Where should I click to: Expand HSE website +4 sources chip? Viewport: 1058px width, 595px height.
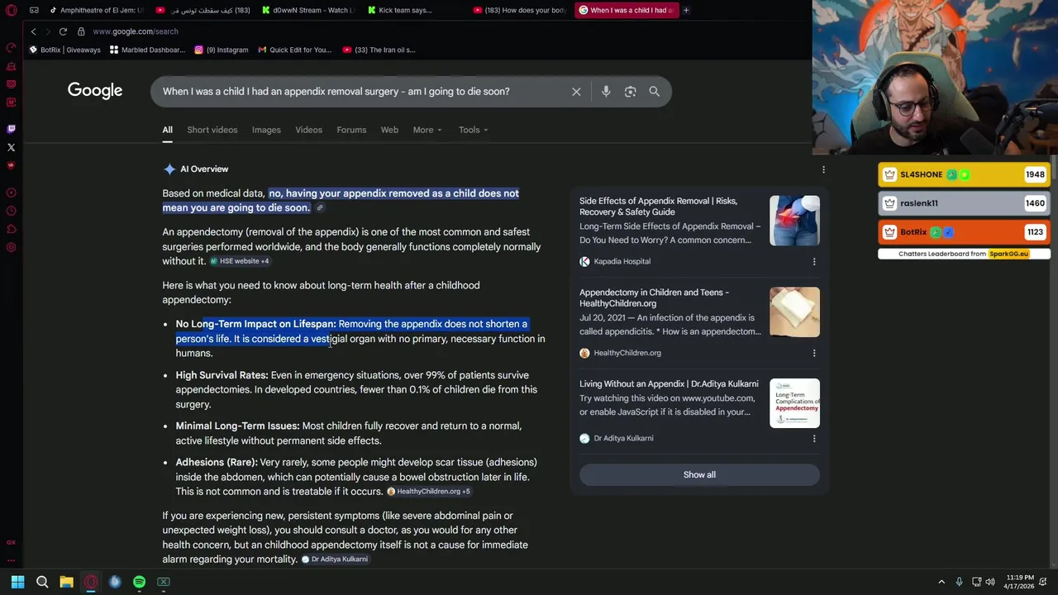click(x=240, y=261)
